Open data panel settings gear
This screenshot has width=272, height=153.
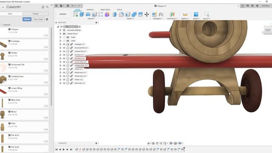click(47, 19)
